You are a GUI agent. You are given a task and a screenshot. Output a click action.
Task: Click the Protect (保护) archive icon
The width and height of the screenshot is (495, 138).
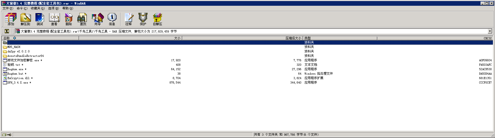pyautogui.click(x=143, y=19)
